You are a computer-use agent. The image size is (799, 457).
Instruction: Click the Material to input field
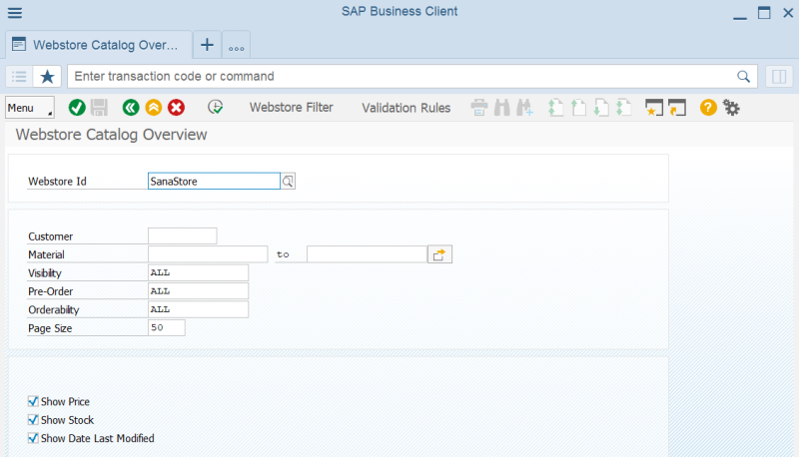pos(367,254)
